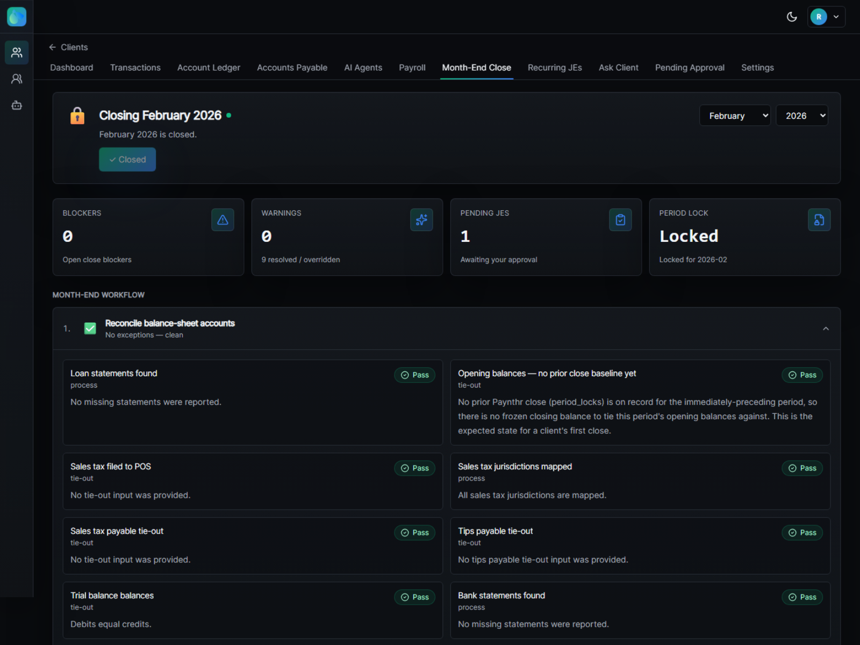
Task: Click the Pass badge on Trial balance balances
Action: [x=414, y=597]
